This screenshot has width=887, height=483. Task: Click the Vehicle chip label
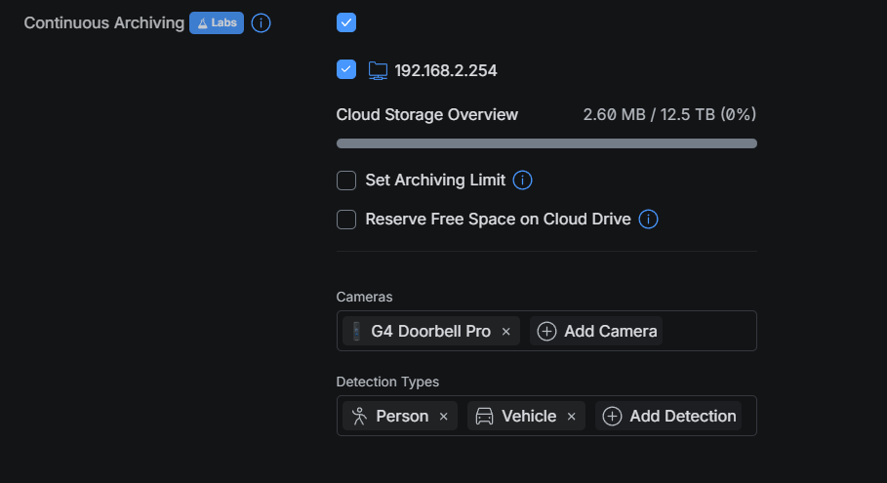point(529,417)
